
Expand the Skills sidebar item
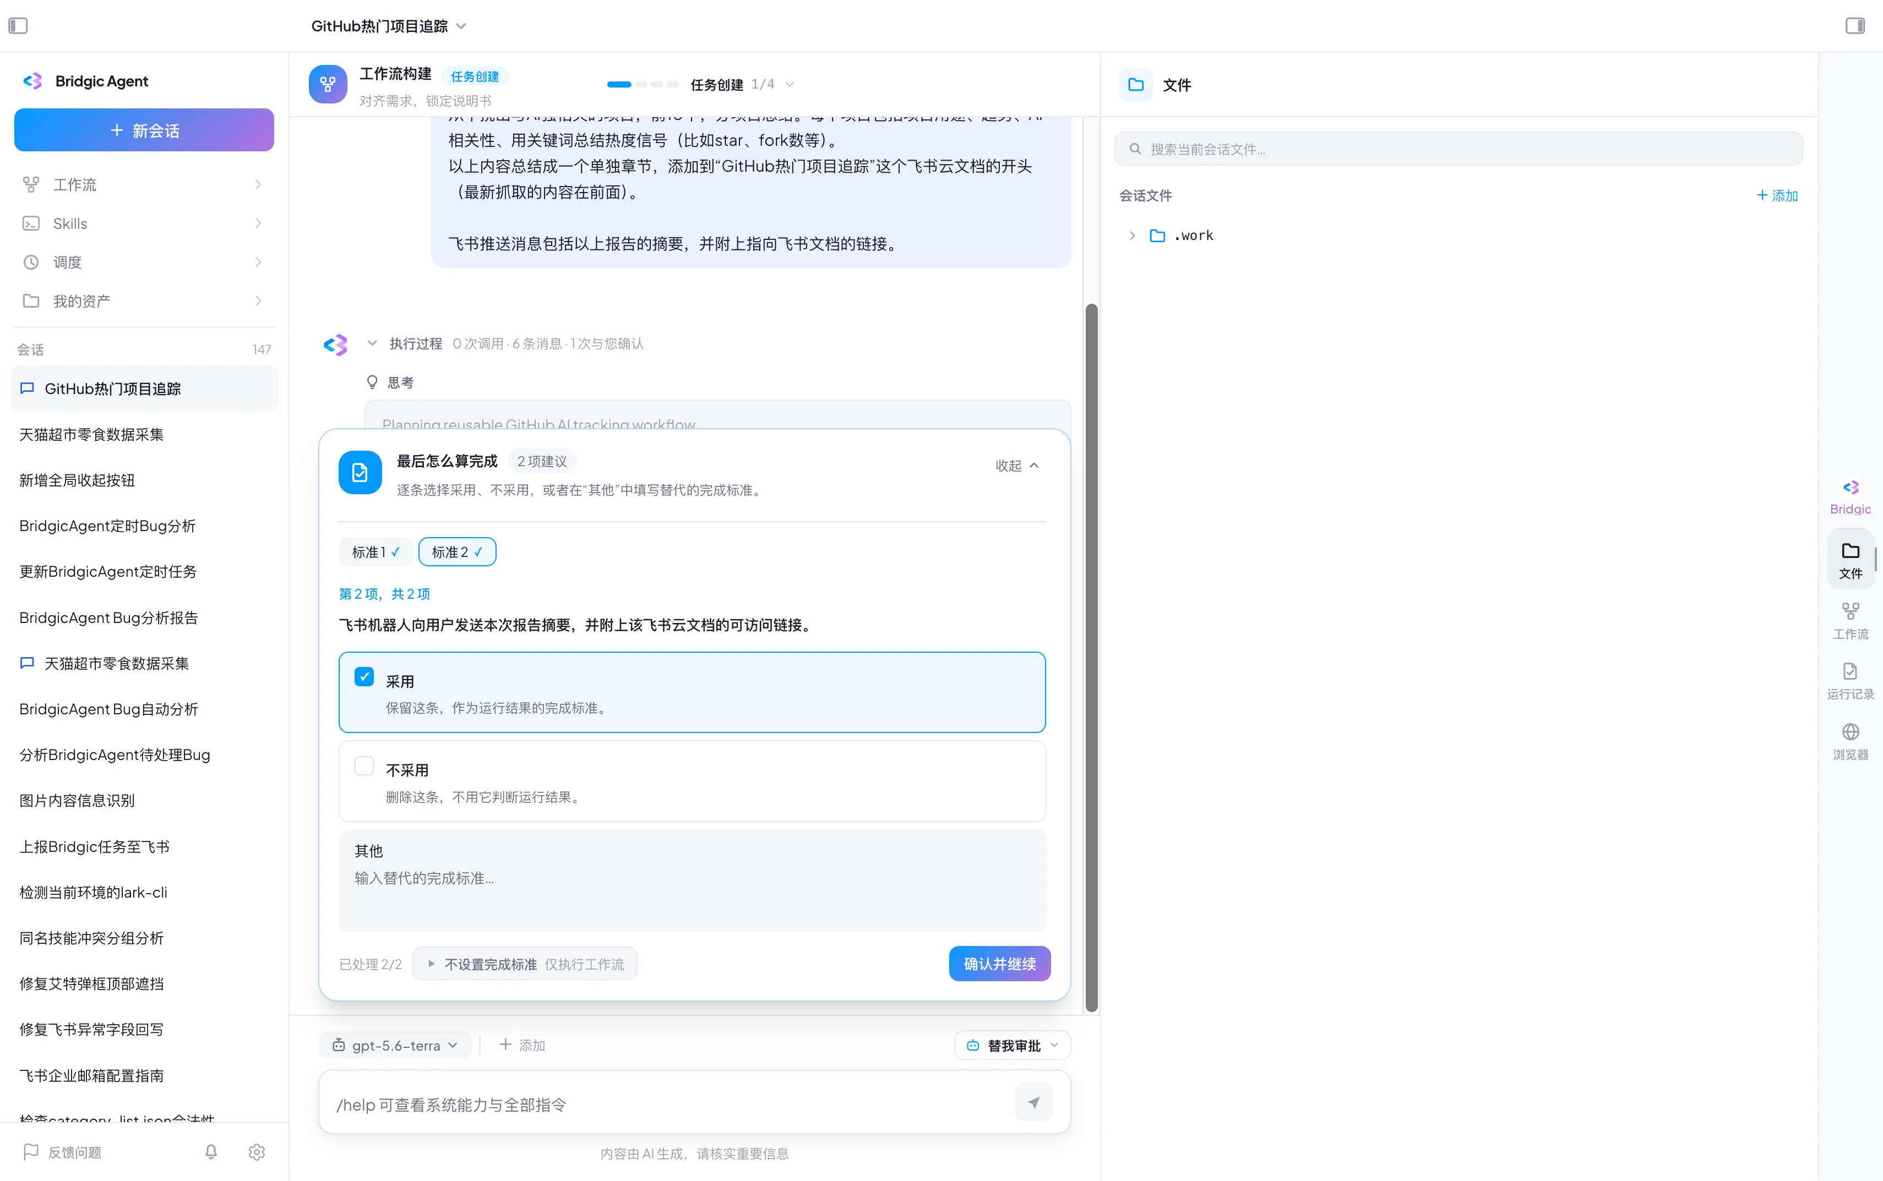(x=144, y=223)
